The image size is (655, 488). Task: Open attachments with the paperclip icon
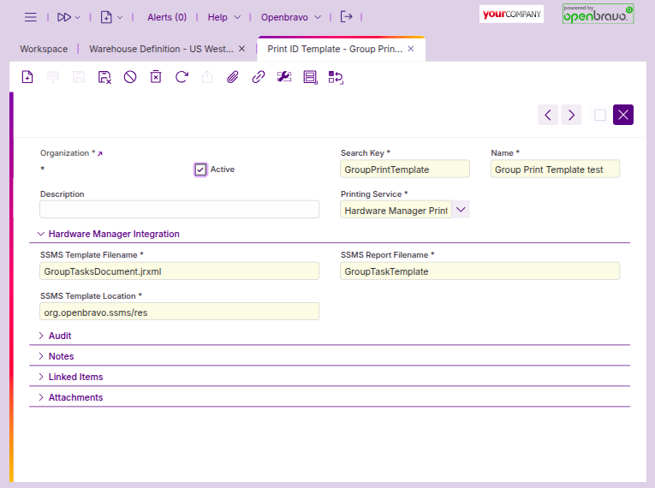point(232,77)
